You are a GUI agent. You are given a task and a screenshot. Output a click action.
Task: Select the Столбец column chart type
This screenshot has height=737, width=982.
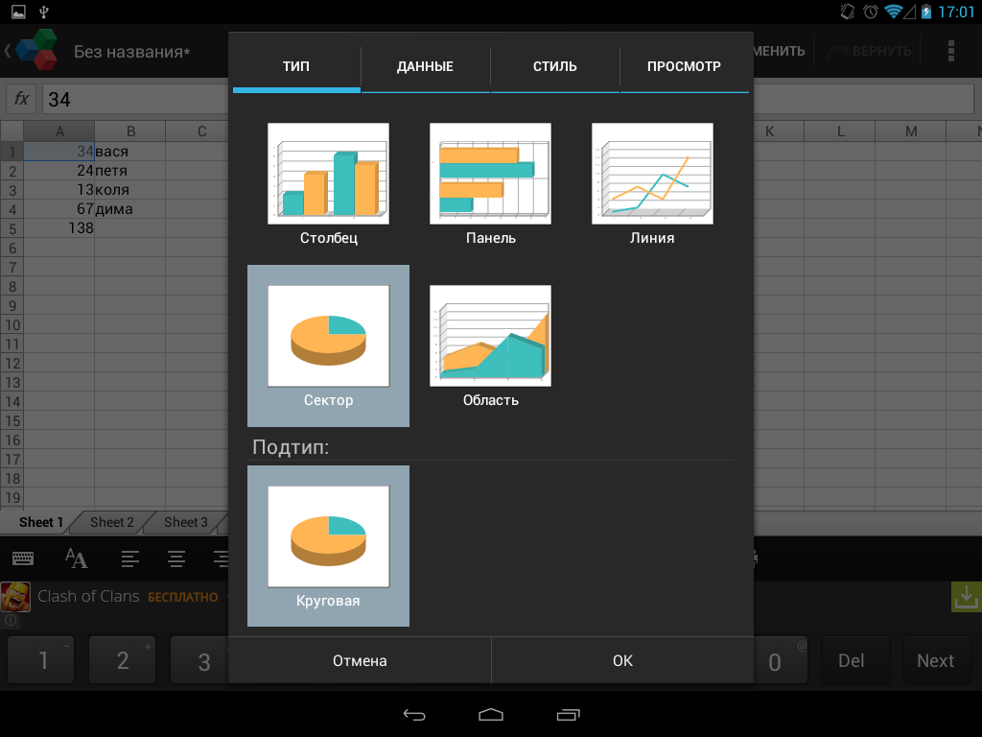(x=328, y=183)
